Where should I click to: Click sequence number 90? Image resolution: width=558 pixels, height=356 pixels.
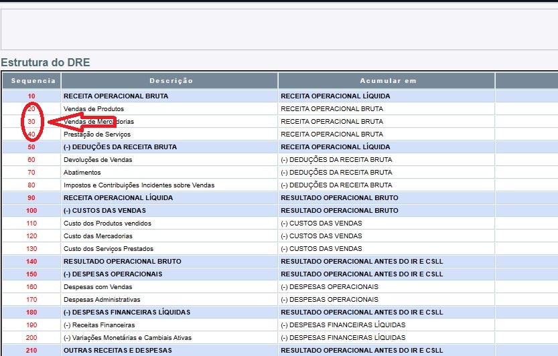(x=31, y=198)
